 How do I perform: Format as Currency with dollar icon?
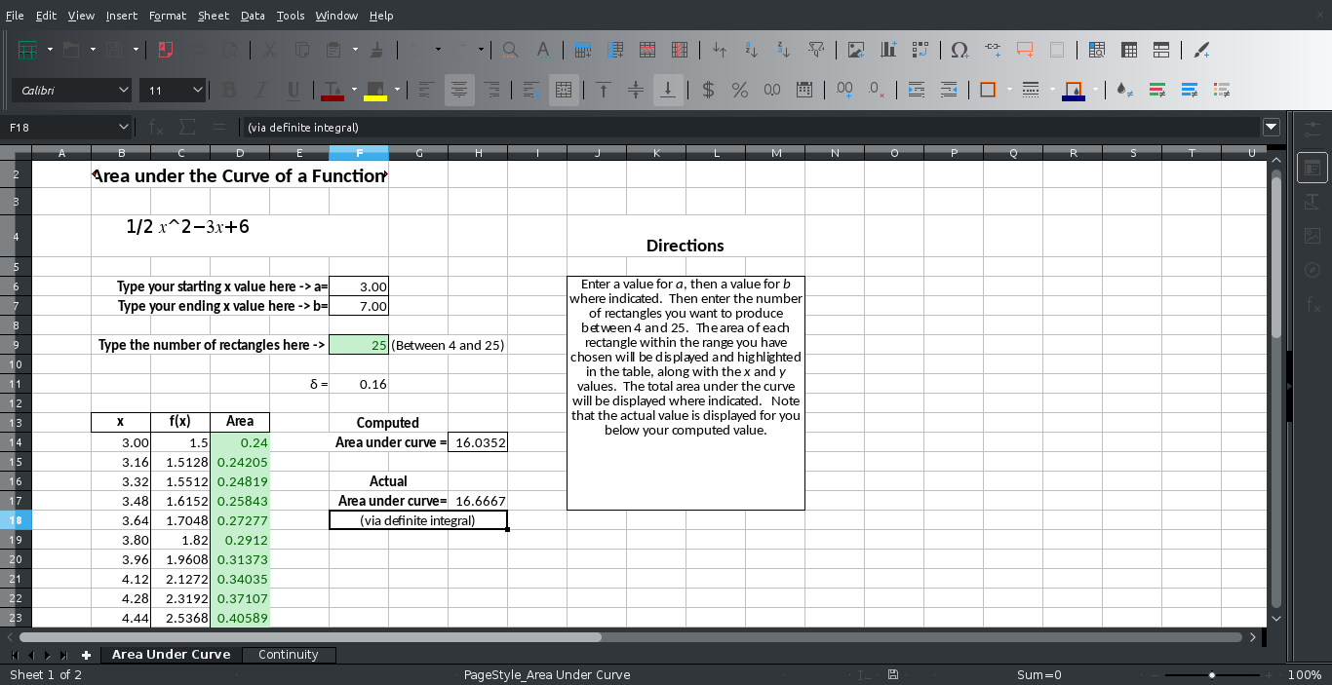(x=708, y=90)
